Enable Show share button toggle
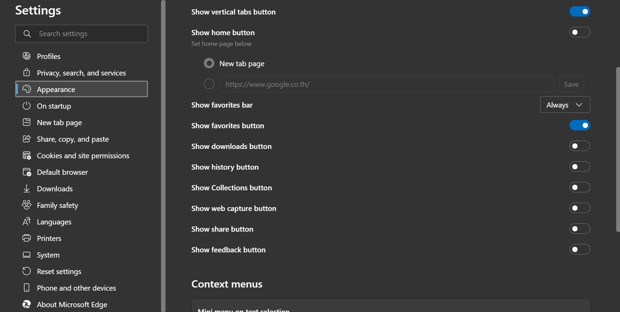 [580, 229]
